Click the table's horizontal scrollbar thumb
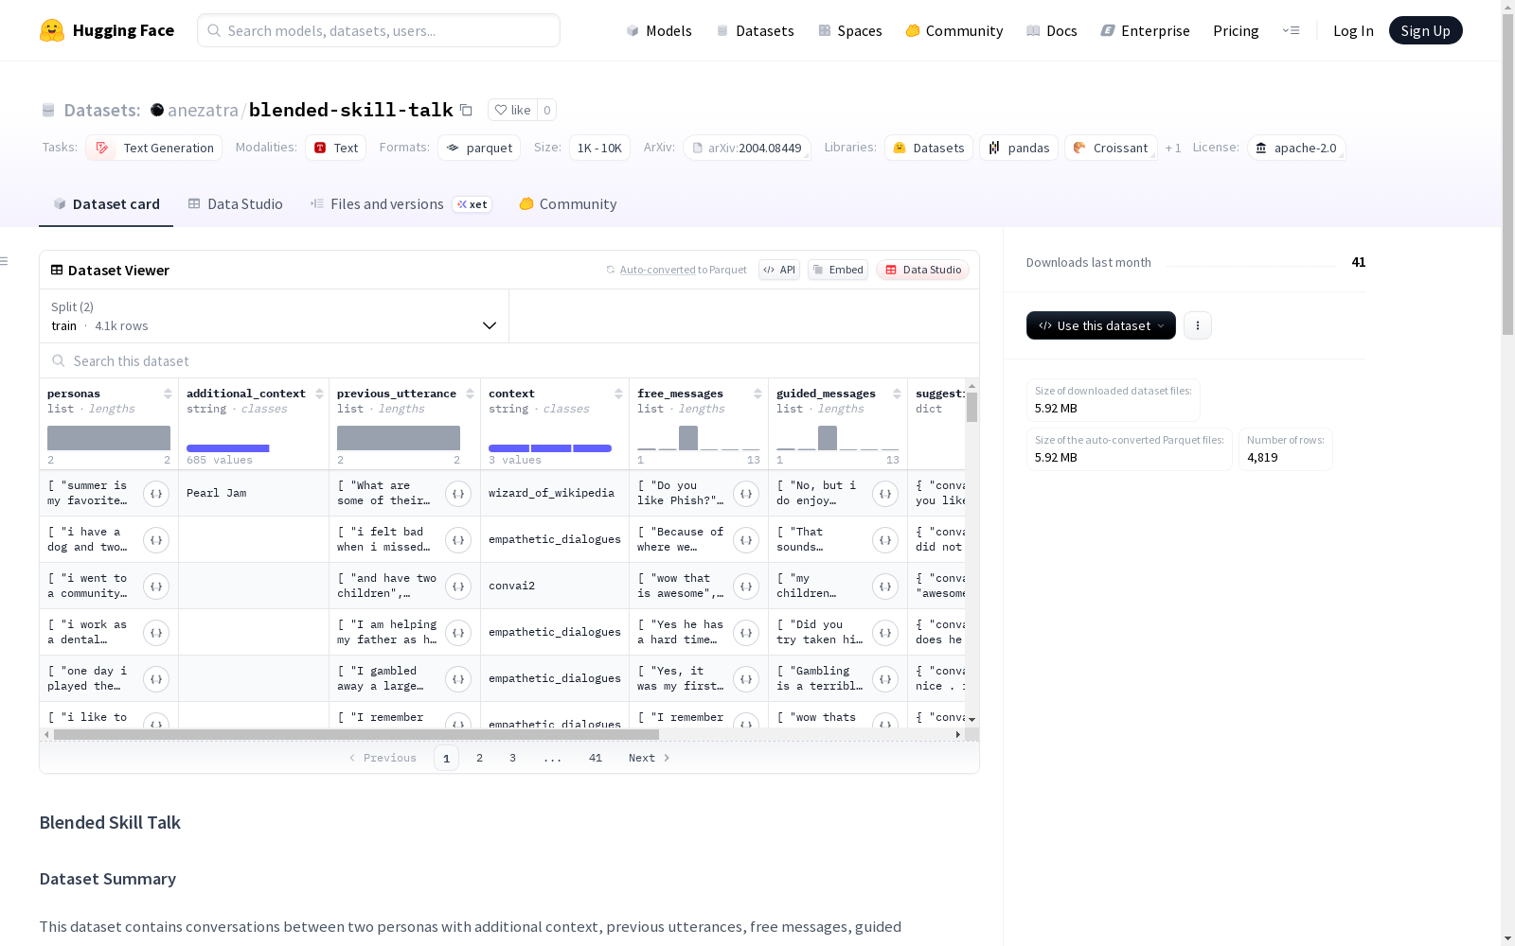The height and width of the screenshot is (946, 1515). [x=356, y=734]
